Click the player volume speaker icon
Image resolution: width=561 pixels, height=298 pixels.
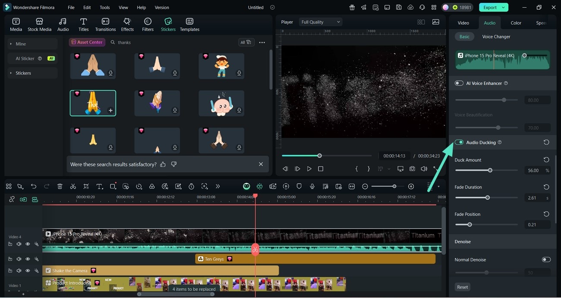pos(424,169)
